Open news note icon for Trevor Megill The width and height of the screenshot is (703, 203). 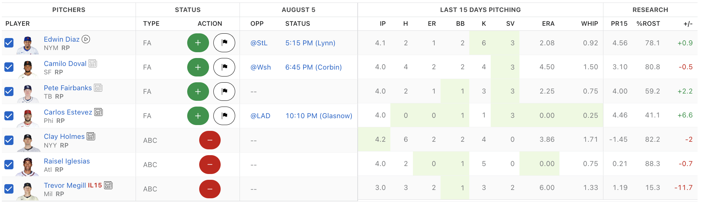(x=108, y=185)
